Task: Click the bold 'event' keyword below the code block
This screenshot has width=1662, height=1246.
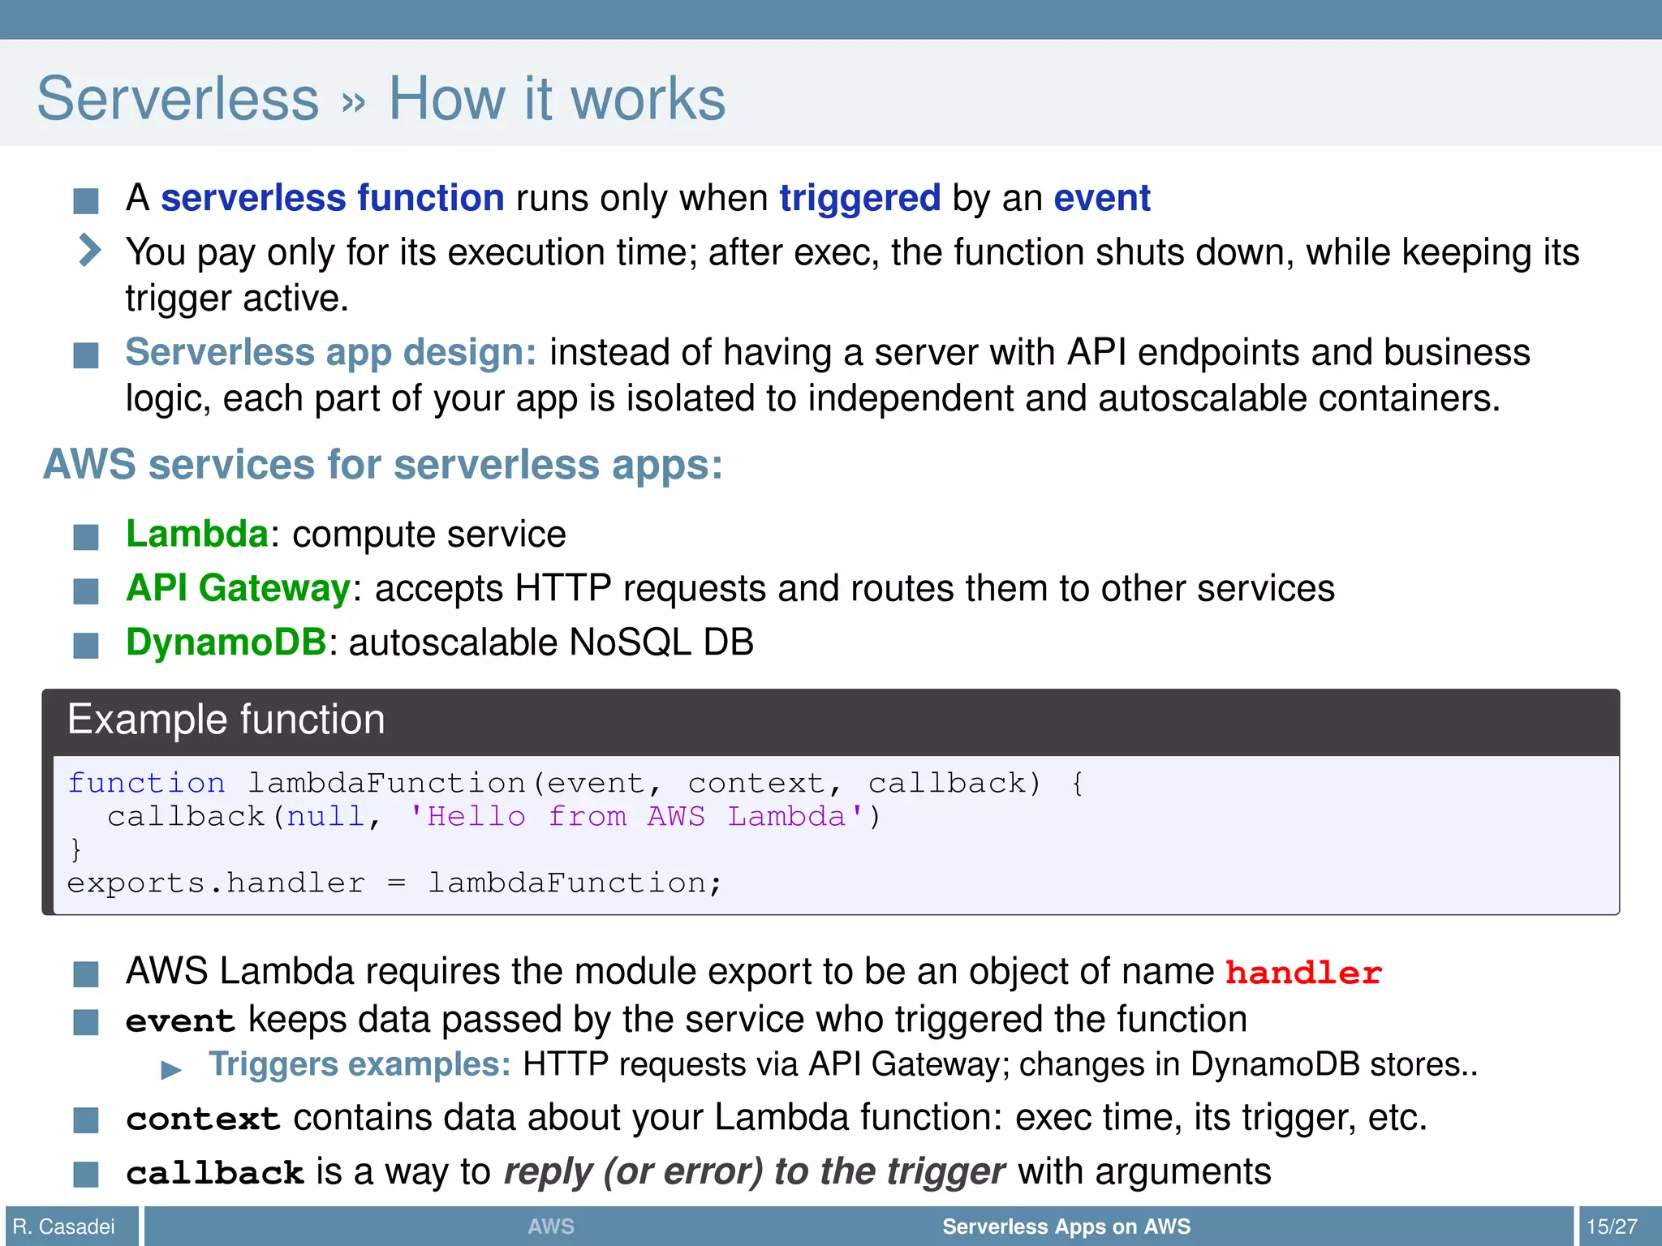Action: [x=180, y=1020]
